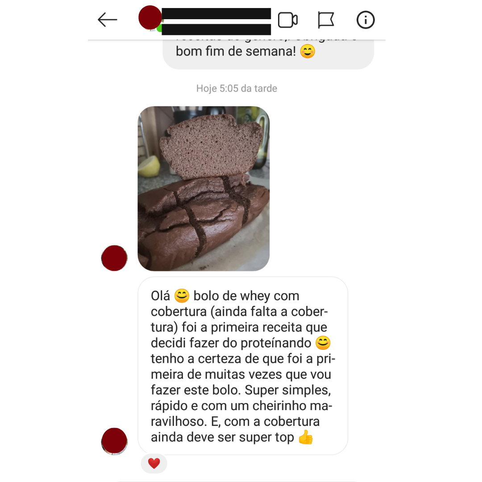Click the lemon half in the cake photo

click(149, 166)
